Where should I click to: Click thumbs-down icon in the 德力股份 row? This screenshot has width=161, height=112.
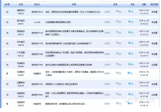117,22
